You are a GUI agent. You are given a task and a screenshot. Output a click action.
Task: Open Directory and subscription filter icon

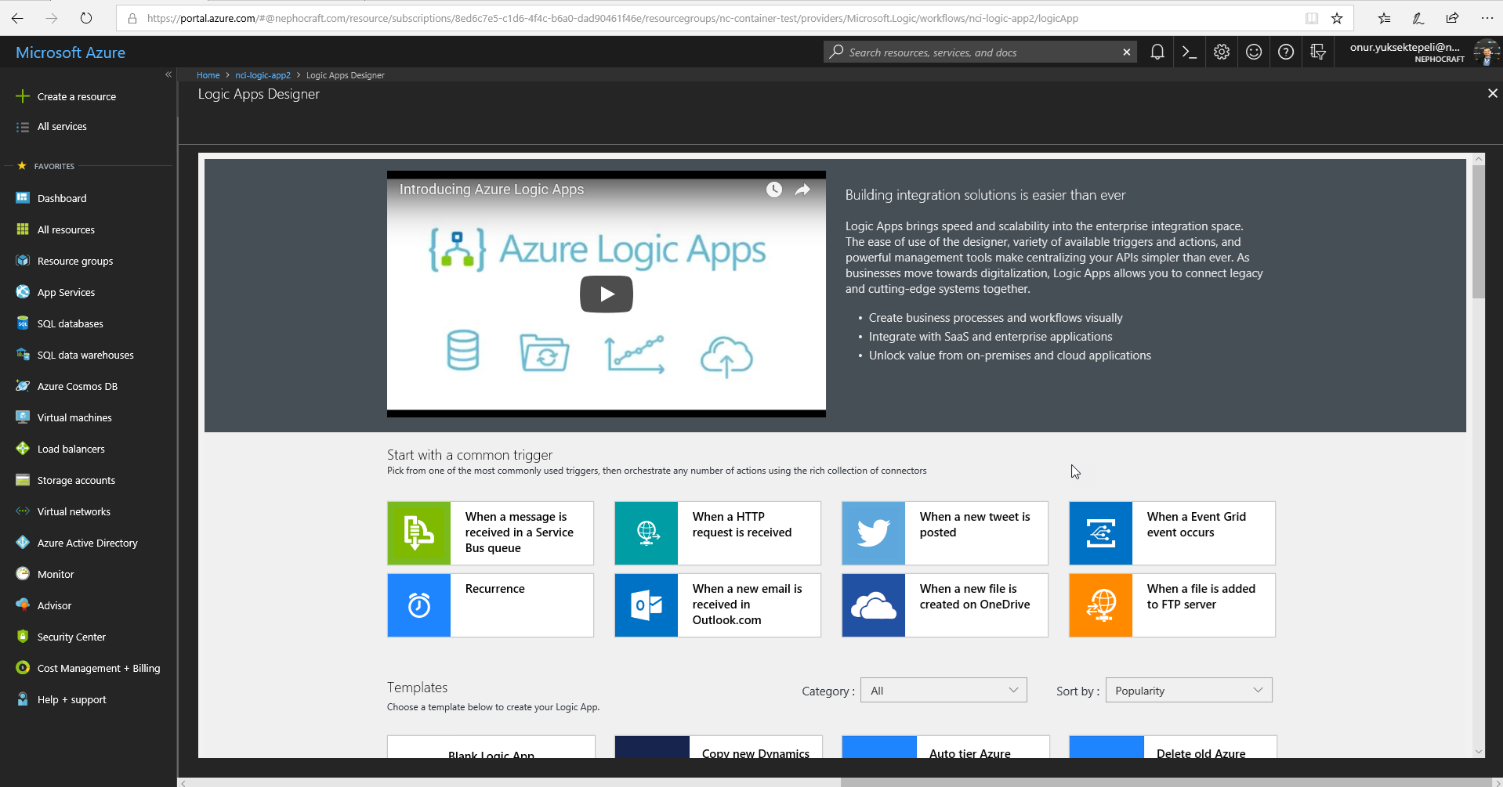[1318, 52]
